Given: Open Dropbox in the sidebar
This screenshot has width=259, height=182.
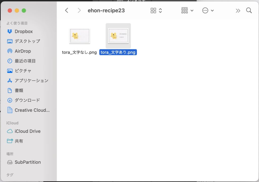Looking at the screenshot, I should point(24,32).
